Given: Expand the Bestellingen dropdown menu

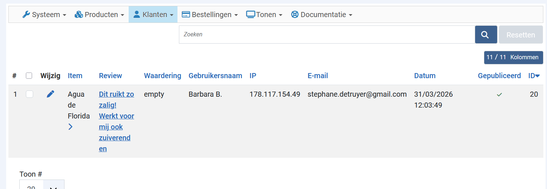Looking at the screenshot, I should 210,15.
